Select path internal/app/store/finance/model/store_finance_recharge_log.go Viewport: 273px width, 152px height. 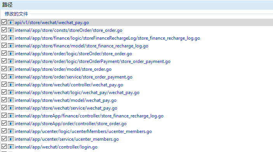[82, 46]
